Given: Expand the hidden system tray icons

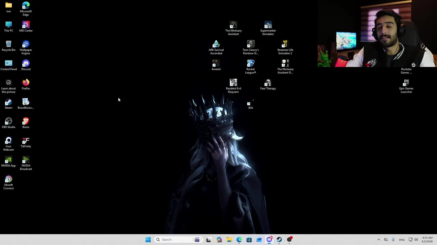Looking at the screenshot, I should [379, 240].
